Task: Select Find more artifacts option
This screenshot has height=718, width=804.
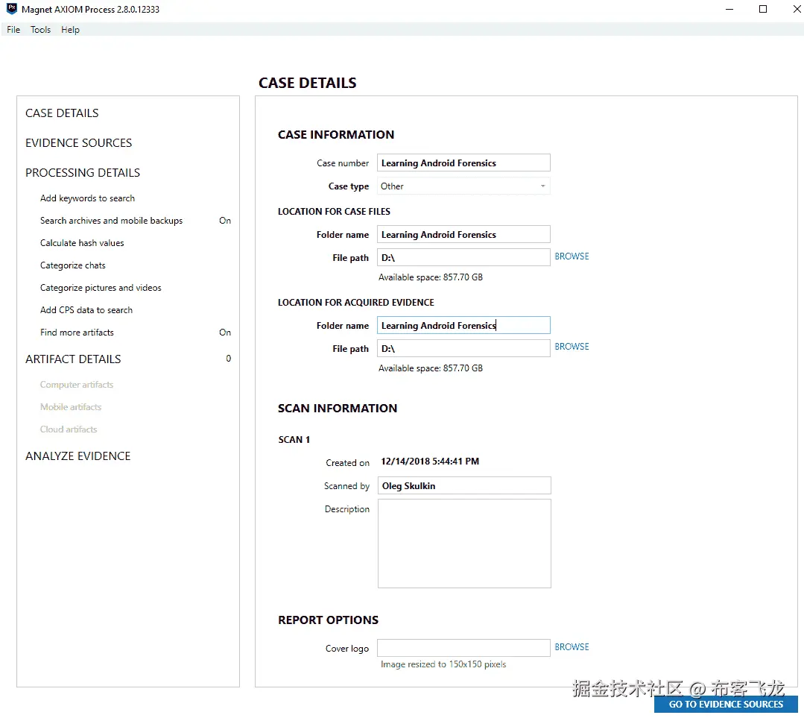Action: (77, 333)
